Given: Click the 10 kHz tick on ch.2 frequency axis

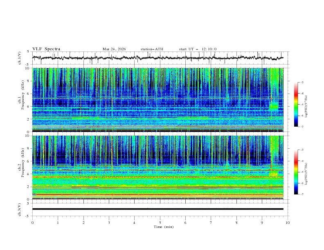Looking at the screenshot, I should [28, 136].
